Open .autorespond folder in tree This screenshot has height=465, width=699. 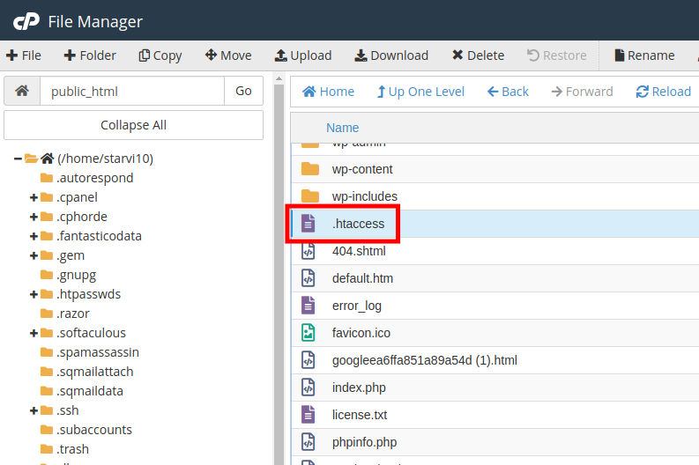click(x=95, y=178)
